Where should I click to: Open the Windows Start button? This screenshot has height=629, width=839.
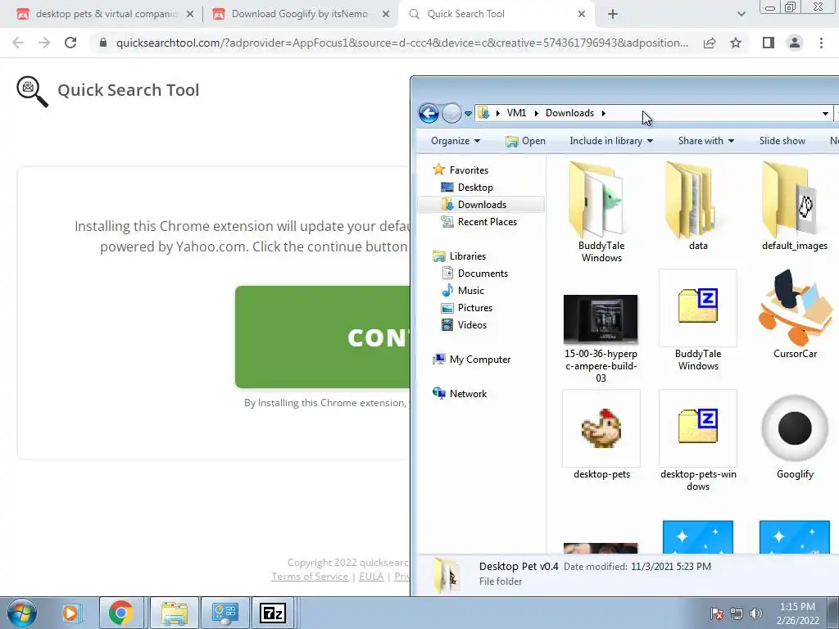click(21, 613)
